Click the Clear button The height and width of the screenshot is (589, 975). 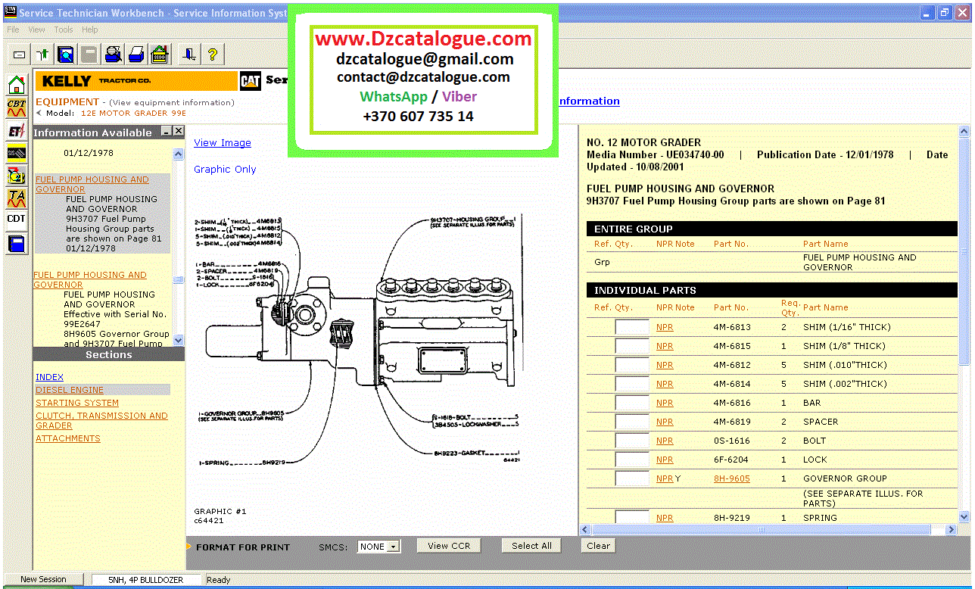(598, 546)
